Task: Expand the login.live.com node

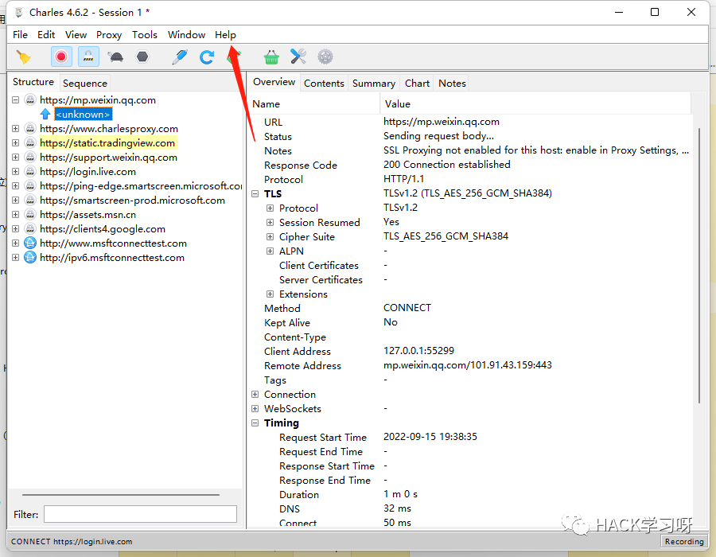Action: (16, 172)
